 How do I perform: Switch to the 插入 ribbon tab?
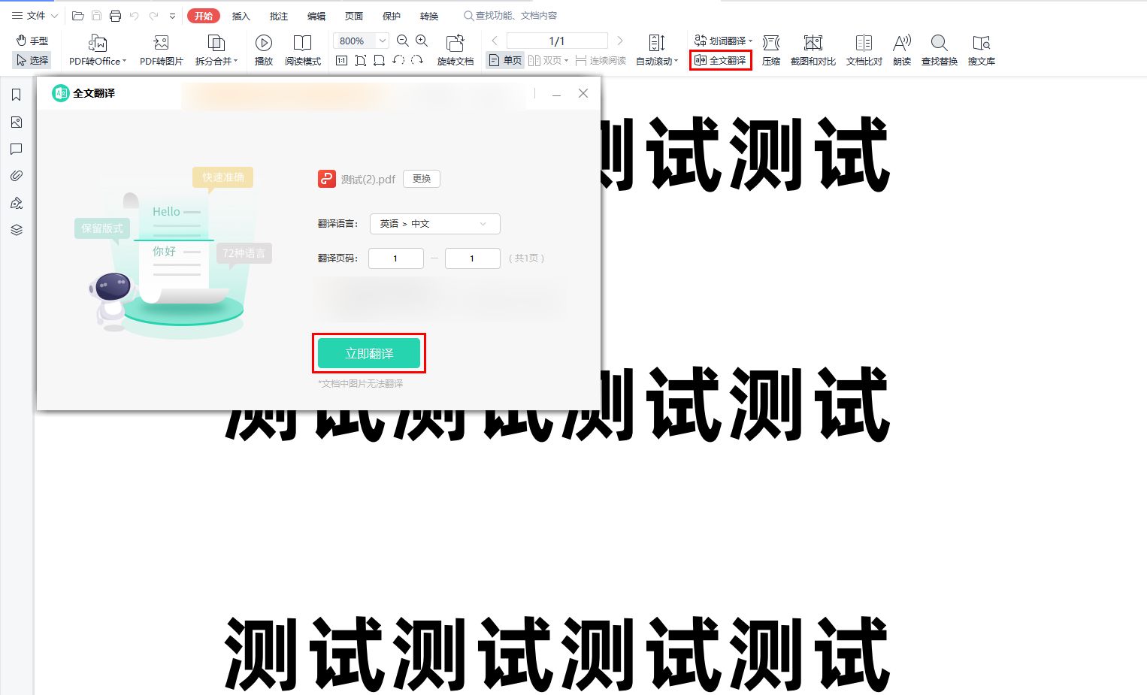tap(241, 15)
